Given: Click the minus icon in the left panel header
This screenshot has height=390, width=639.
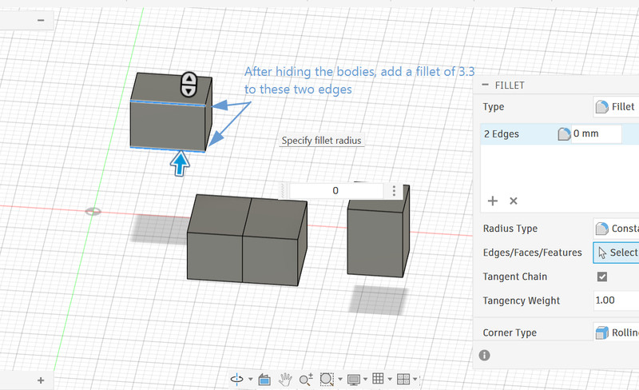Looking at the screenshot, I should 41,20.
